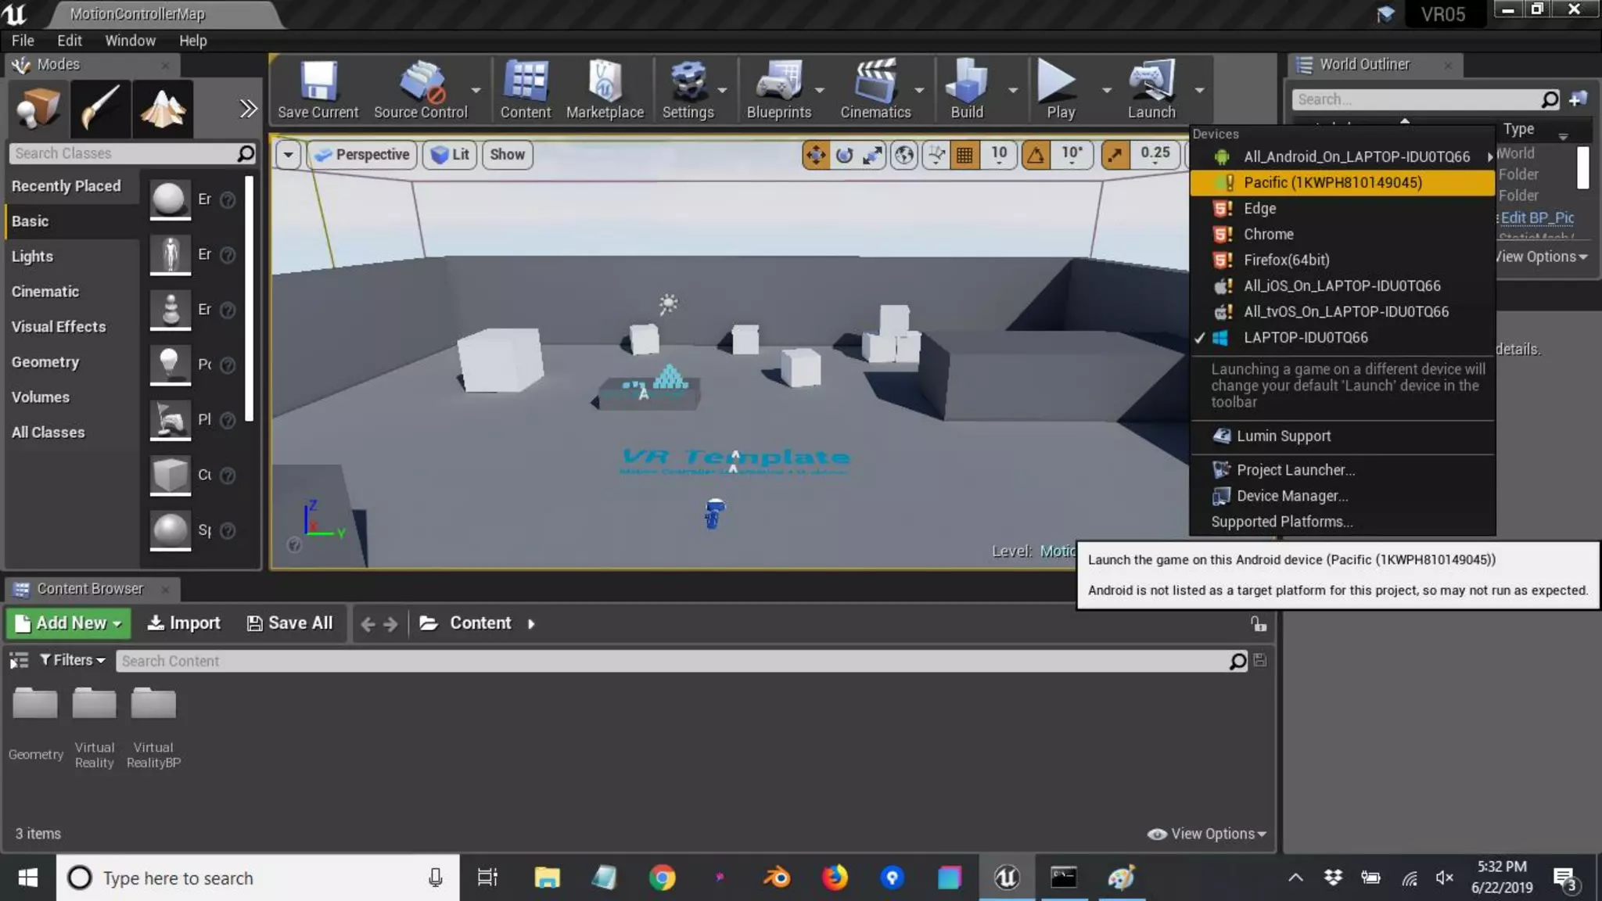Toggle rotation snap angle icon

tap(1035, 155)
